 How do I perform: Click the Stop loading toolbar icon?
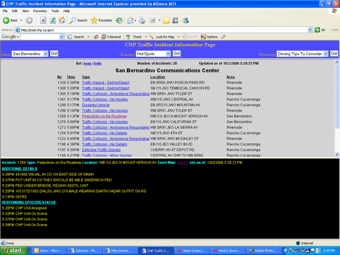pos(43,21)
